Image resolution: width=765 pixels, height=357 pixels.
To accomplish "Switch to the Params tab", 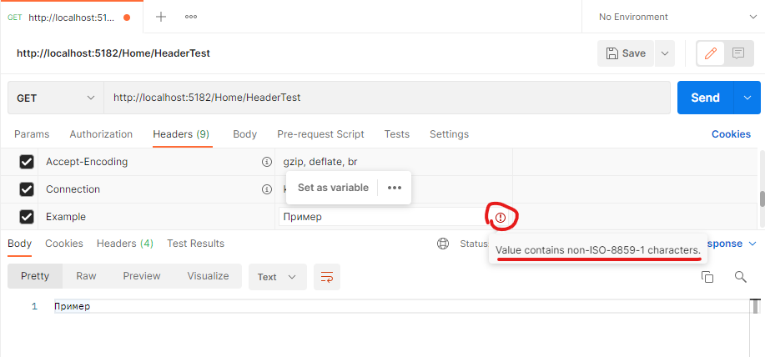I will [32, 134].
